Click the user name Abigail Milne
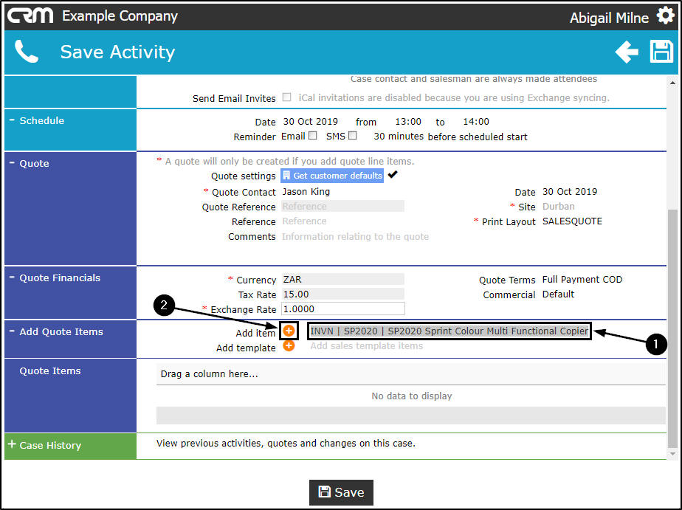Viewport: 682px width, 510px height. point(609,18)
